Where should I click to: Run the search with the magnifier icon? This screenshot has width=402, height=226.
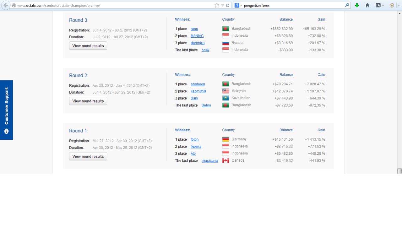coord(347,5)
